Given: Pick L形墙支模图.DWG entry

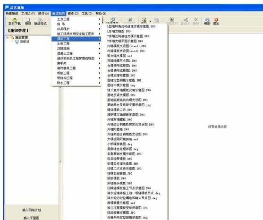Looking at the screenshot, I should (119, 31).
